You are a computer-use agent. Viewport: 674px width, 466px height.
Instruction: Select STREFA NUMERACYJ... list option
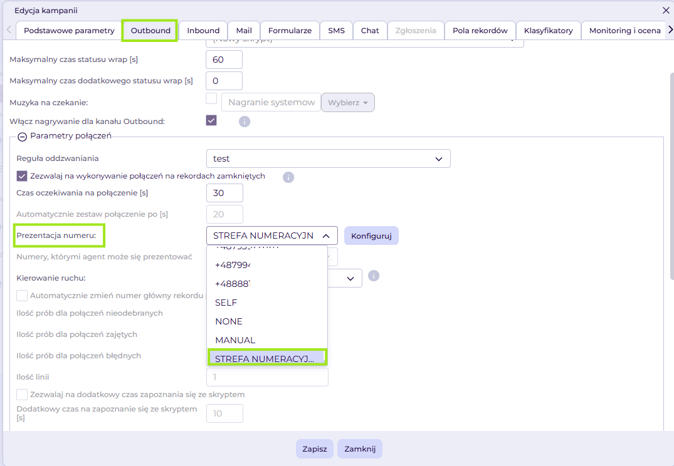coord(267,358)
